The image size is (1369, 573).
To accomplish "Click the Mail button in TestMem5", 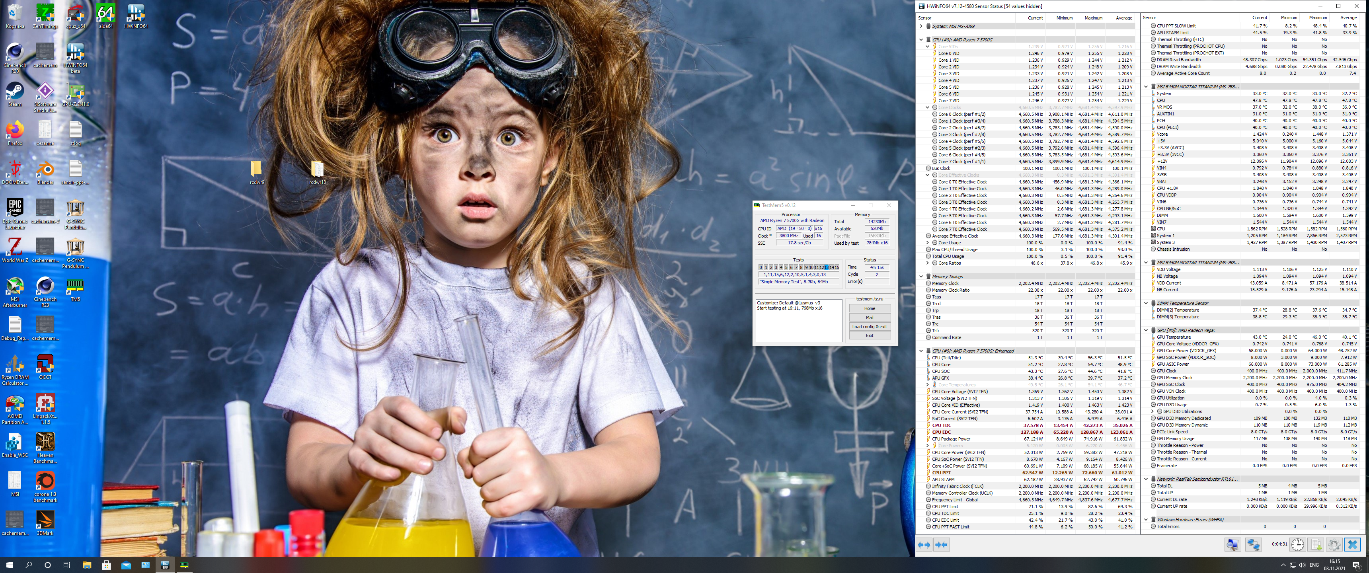I will pos(870,317).
